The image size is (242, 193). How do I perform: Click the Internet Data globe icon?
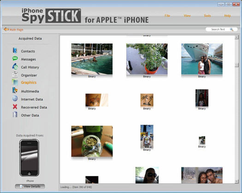15,98
